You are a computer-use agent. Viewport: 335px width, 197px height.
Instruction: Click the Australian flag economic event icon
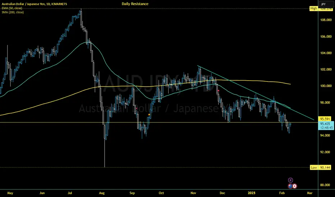pyautogui.click(x=290, y=186)
